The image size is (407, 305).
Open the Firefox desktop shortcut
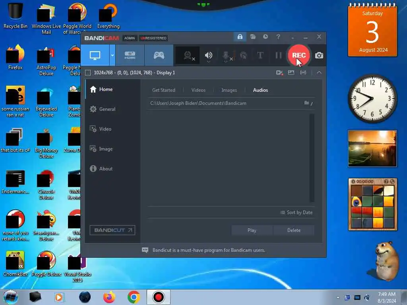16,57
